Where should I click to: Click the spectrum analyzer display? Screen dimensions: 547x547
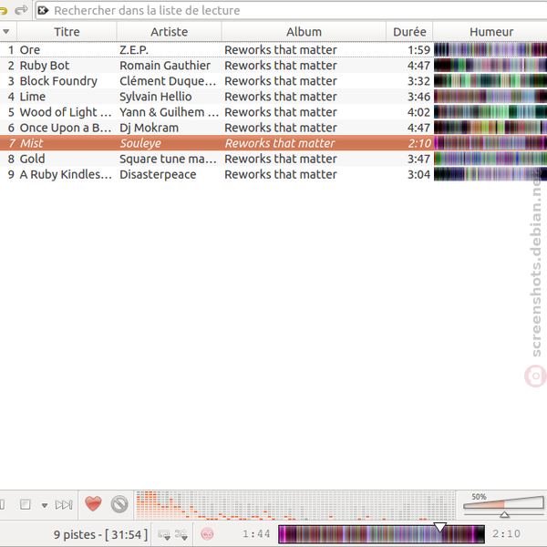tap(295, 505)
